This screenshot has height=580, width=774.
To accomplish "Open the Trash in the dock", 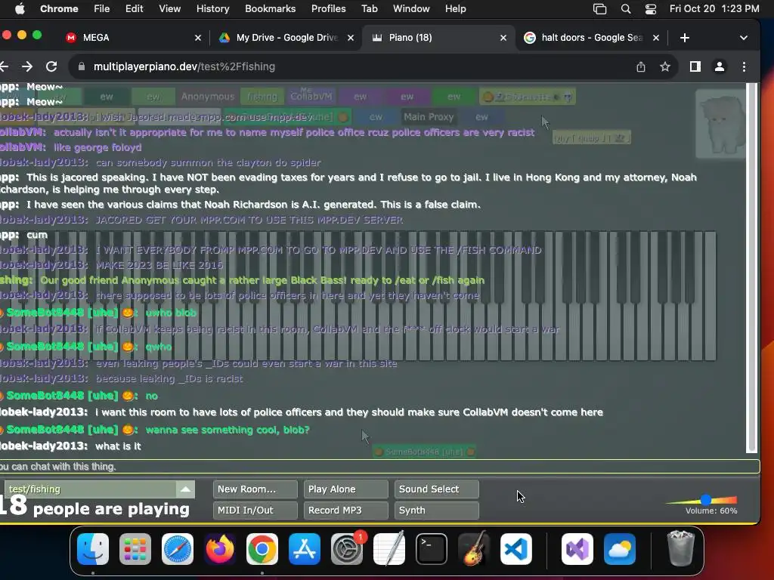I will point(681,548).
